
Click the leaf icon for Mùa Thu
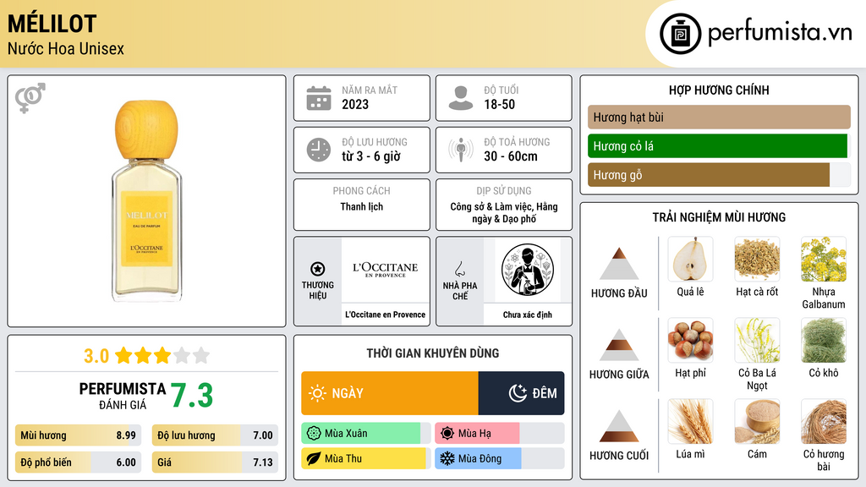314,458
